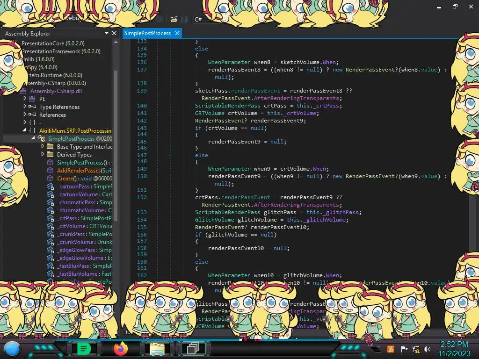This screenshot has height=359, width=479.
Task: Click ScriptableRenderPass type on line 140
Action: click(x=228, y=106)
